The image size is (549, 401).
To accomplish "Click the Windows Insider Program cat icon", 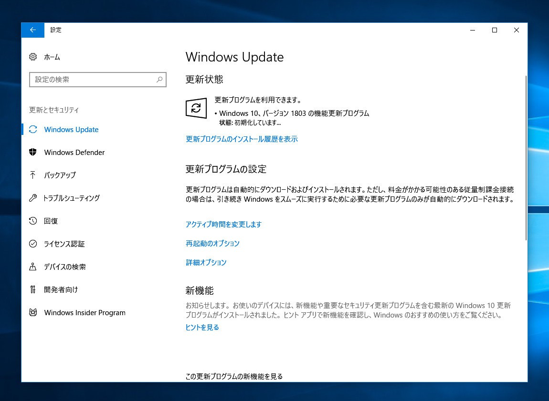I will [33, 313].
